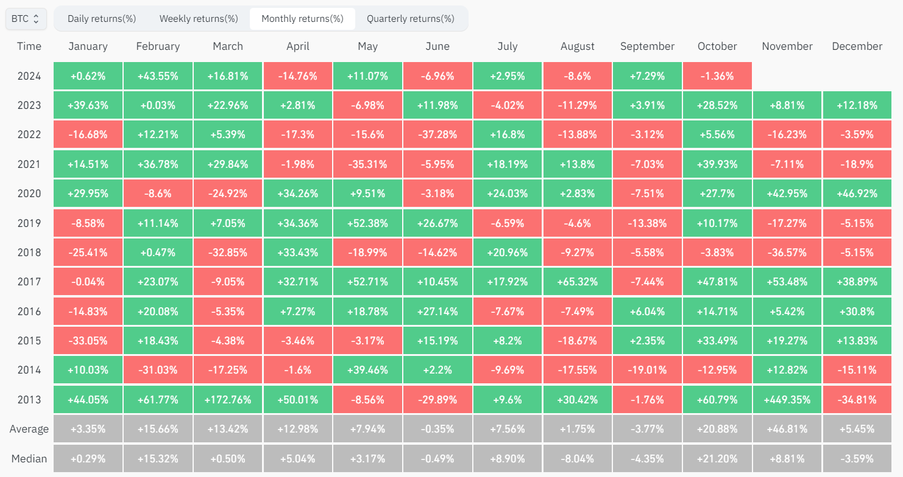Select the Average October +20.88% cell
The height and width of the screenshot is (477, 903).
click(x=717, y=429)
